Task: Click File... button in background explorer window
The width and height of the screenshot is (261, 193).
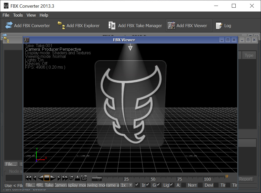Action: [x=11, y=164]
